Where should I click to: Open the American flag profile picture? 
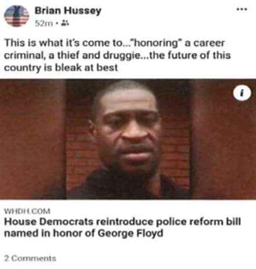(16, 16)
